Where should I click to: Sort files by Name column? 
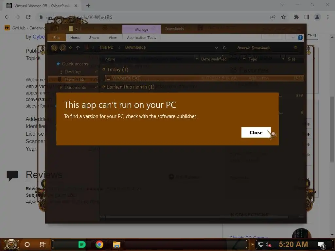110,59
